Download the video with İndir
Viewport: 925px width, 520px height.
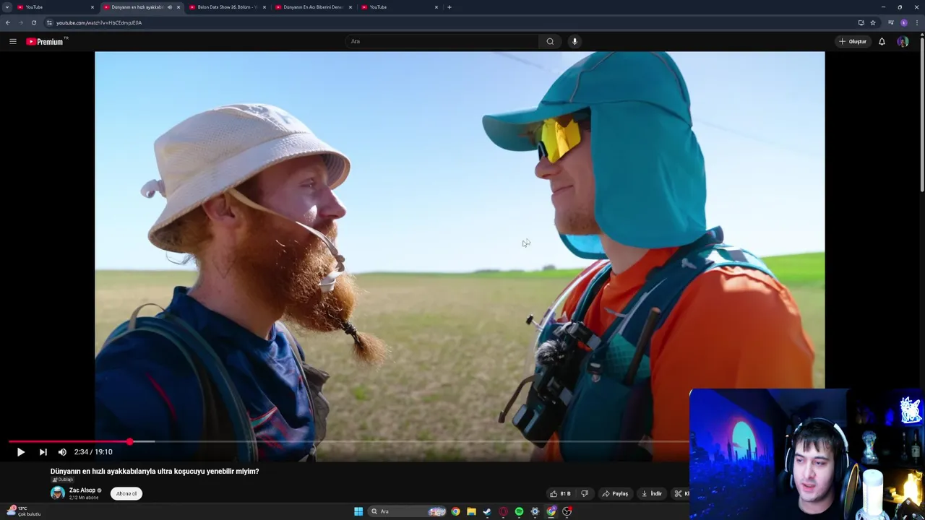[x=651, y=494]
